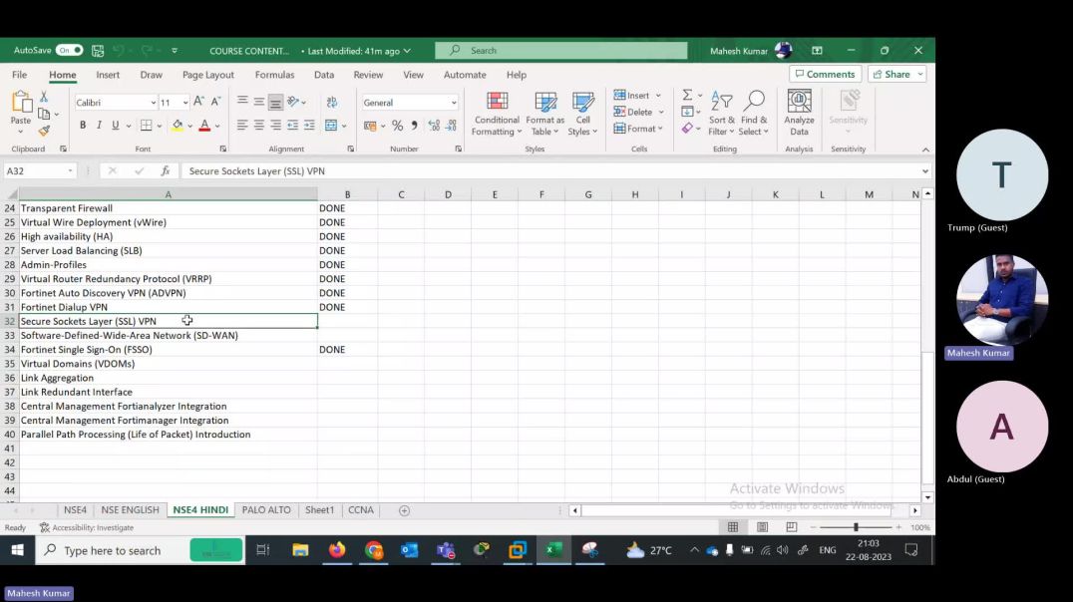Open Sort & Filter menu
The image size is (1073, 602).
(x=721, y=114)
